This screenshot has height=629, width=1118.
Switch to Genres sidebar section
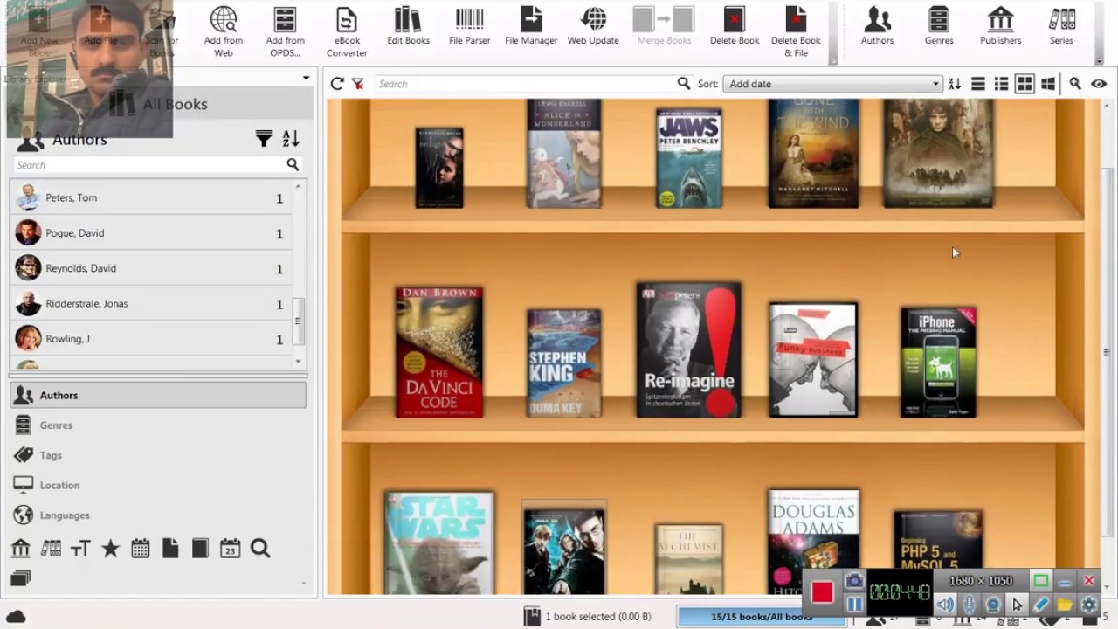click(x=158, y=425)
